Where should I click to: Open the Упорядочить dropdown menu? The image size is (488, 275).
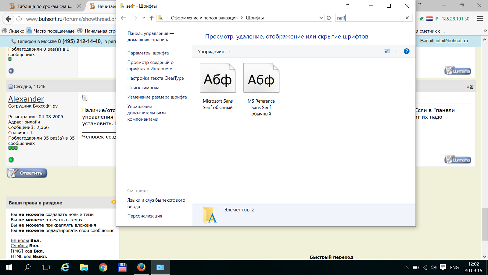pyautogui.click(x=214, y=52)
